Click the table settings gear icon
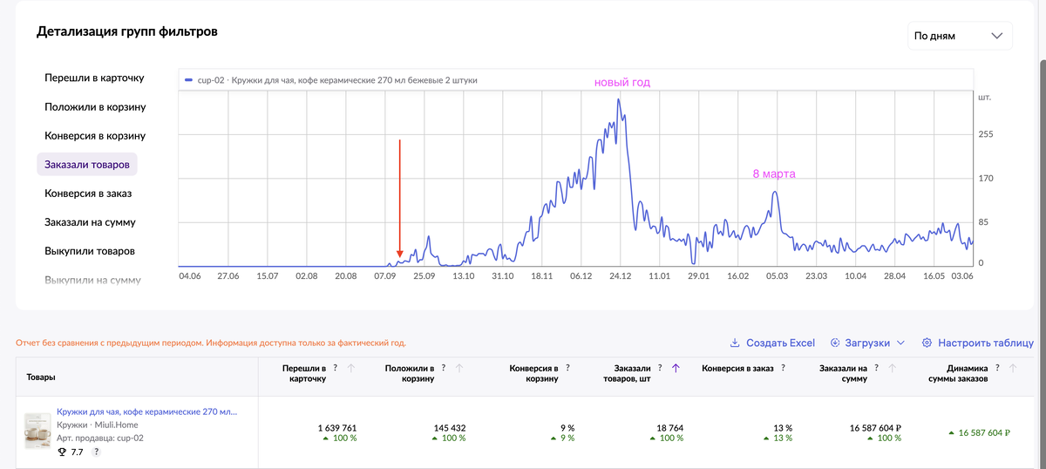The width and height of the screenshot is (1046, 469). (927, 343)
